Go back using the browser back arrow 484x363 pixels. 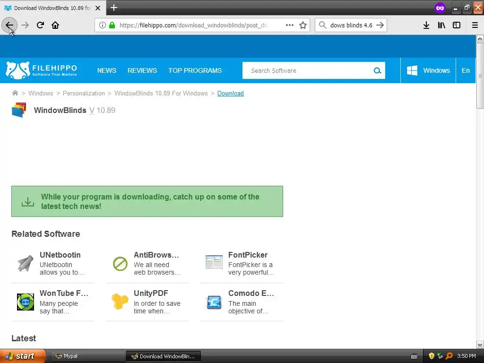point(9,25)
